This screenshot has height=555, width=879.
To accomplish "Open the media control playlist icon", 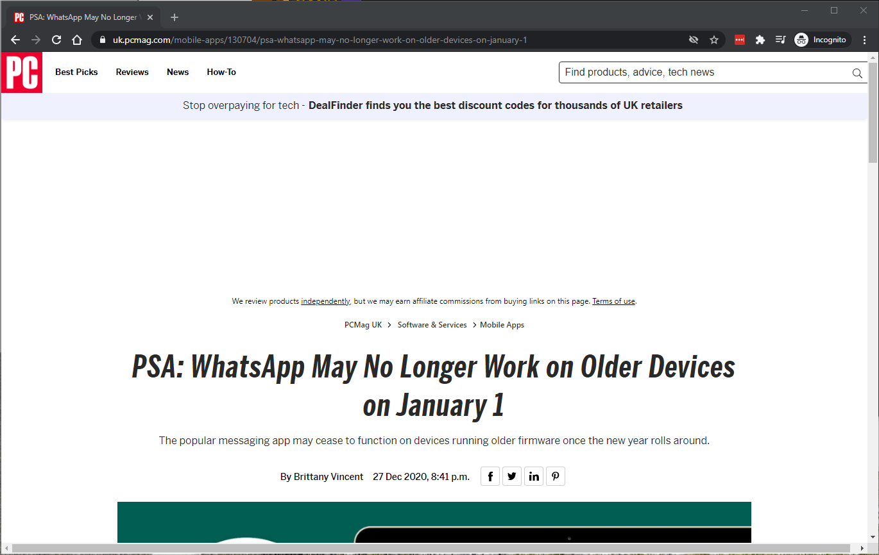I will pos(780,40).
